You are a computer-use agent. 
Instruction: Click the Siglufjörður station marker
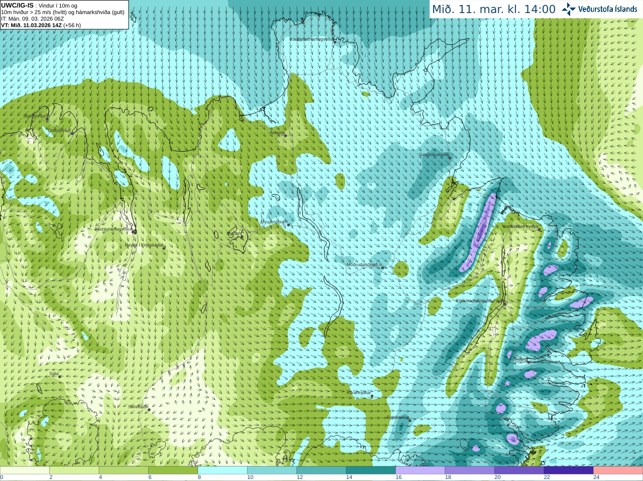pos(47,119)
